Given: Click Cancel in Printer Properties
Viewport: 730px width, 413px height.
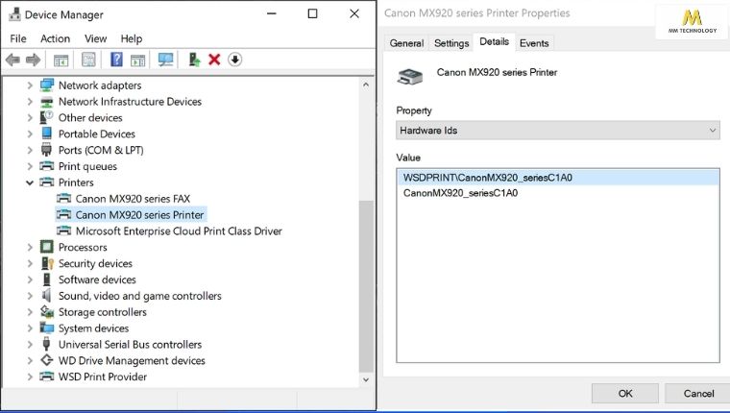Looking at the screenshot, I should [698, 394].
